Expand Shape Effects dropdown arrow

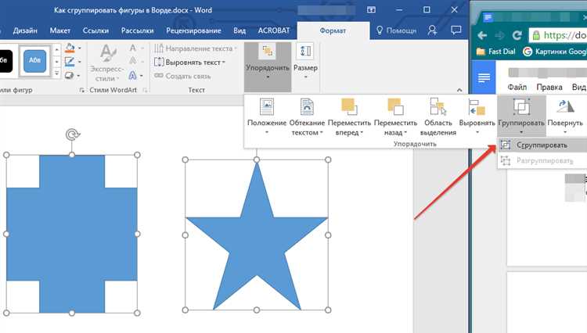tap(78, 76)
